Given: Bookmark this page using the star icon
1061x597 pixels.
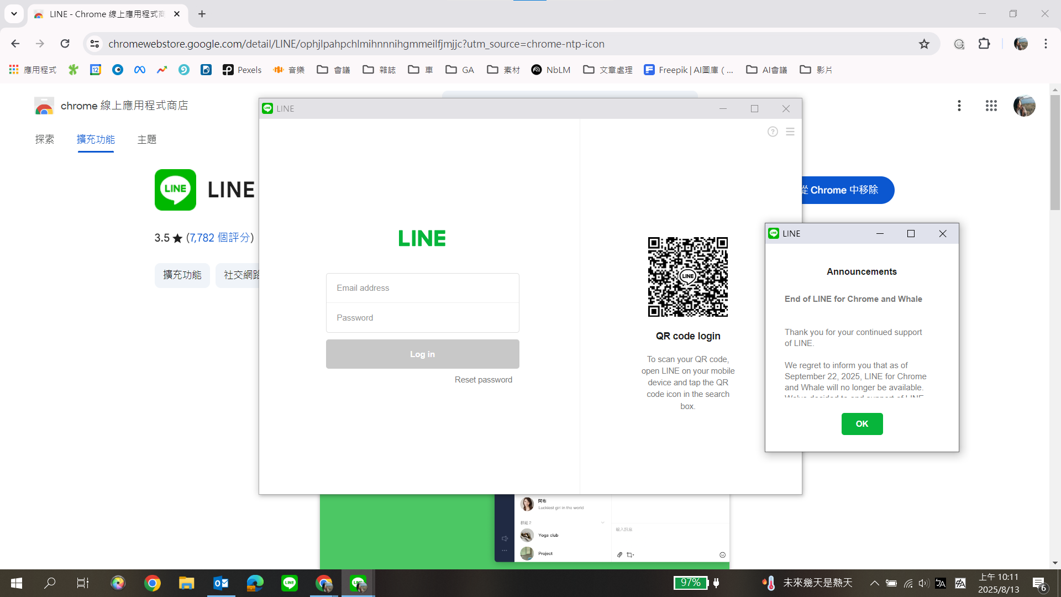Looking at the screenshot, I should (925, 44).
